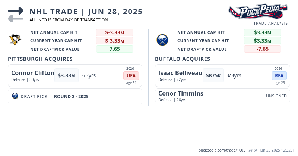Open Conor Timmins player name
This screenshot has width=298, height=156.
181,93
